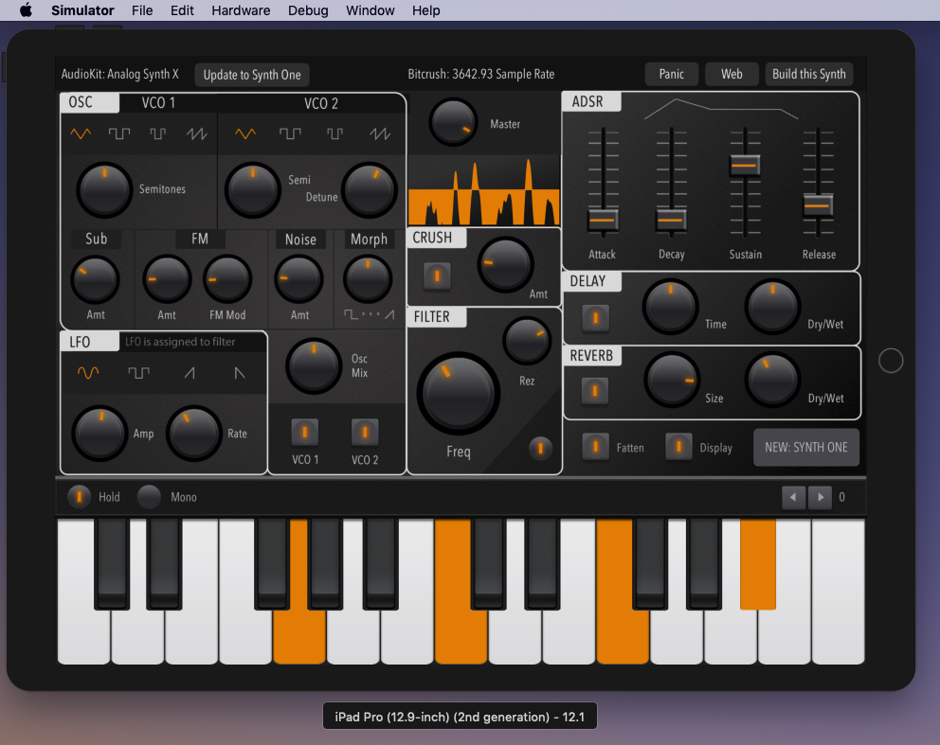
Task: Open the Hardware menu
Action: (x=241, y=10)
